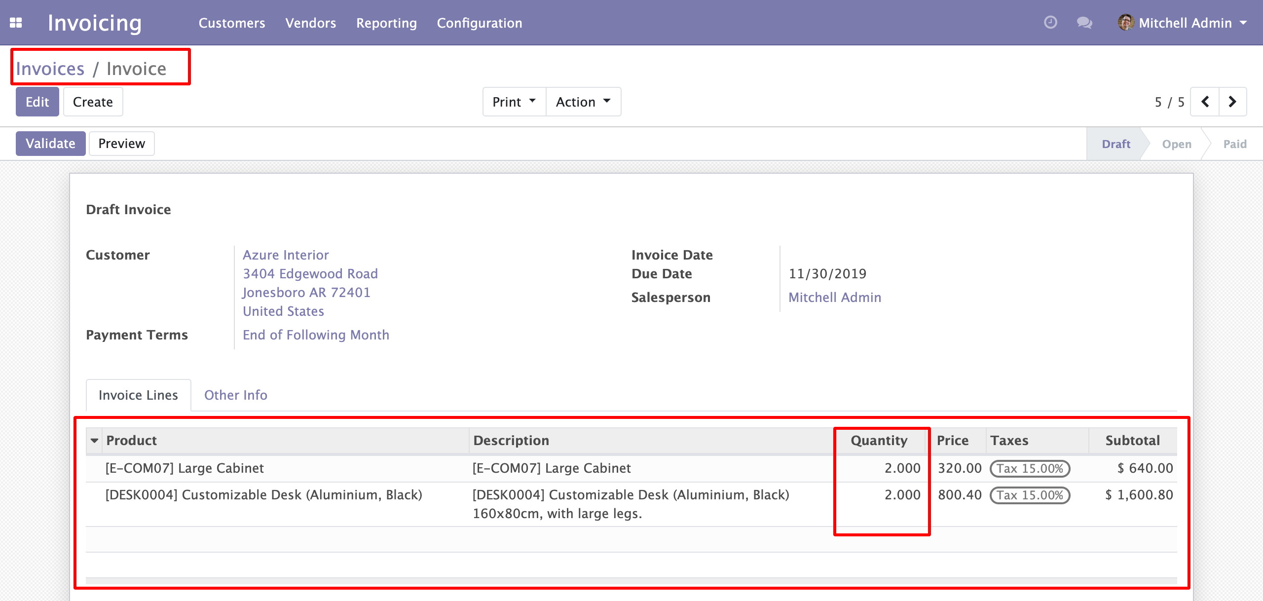The width and height of the screenshot is (1263, 601).
Task: Expand the Action dropdown
Action: [583, 102]
